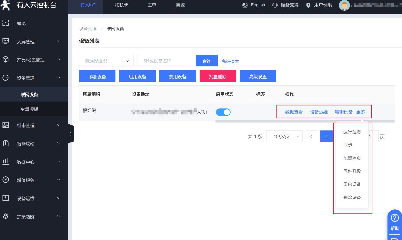Click the value-added services yen icon
402x240 pixels.
point(6,180)
